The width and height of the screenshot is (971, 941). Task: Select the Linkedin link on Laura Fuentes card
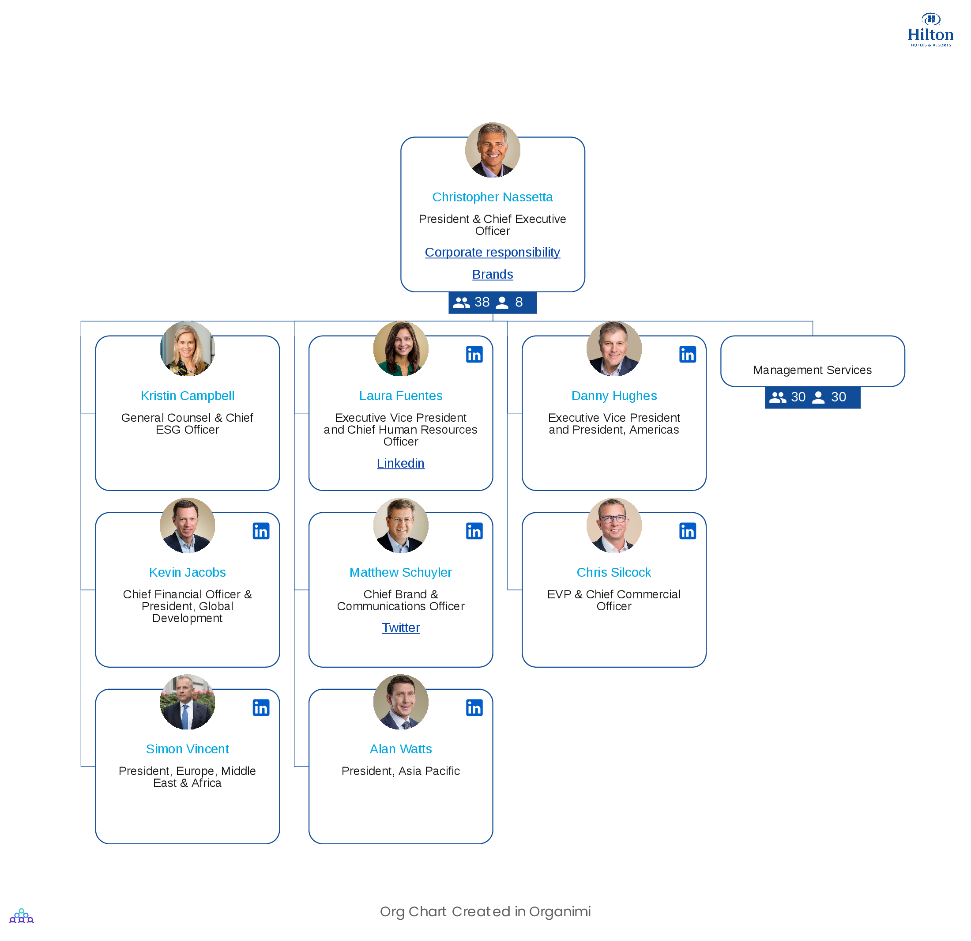(x=399, y=462)
